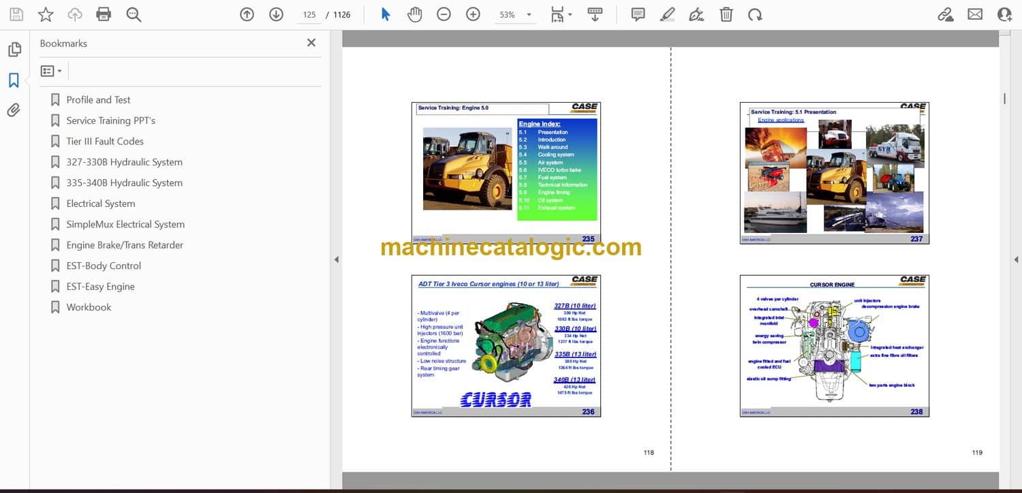Viewport: 1022px width, 493px height.
Task: Open the Sign document pen tool
Action: pyautogui.click(x=696, y=14)
